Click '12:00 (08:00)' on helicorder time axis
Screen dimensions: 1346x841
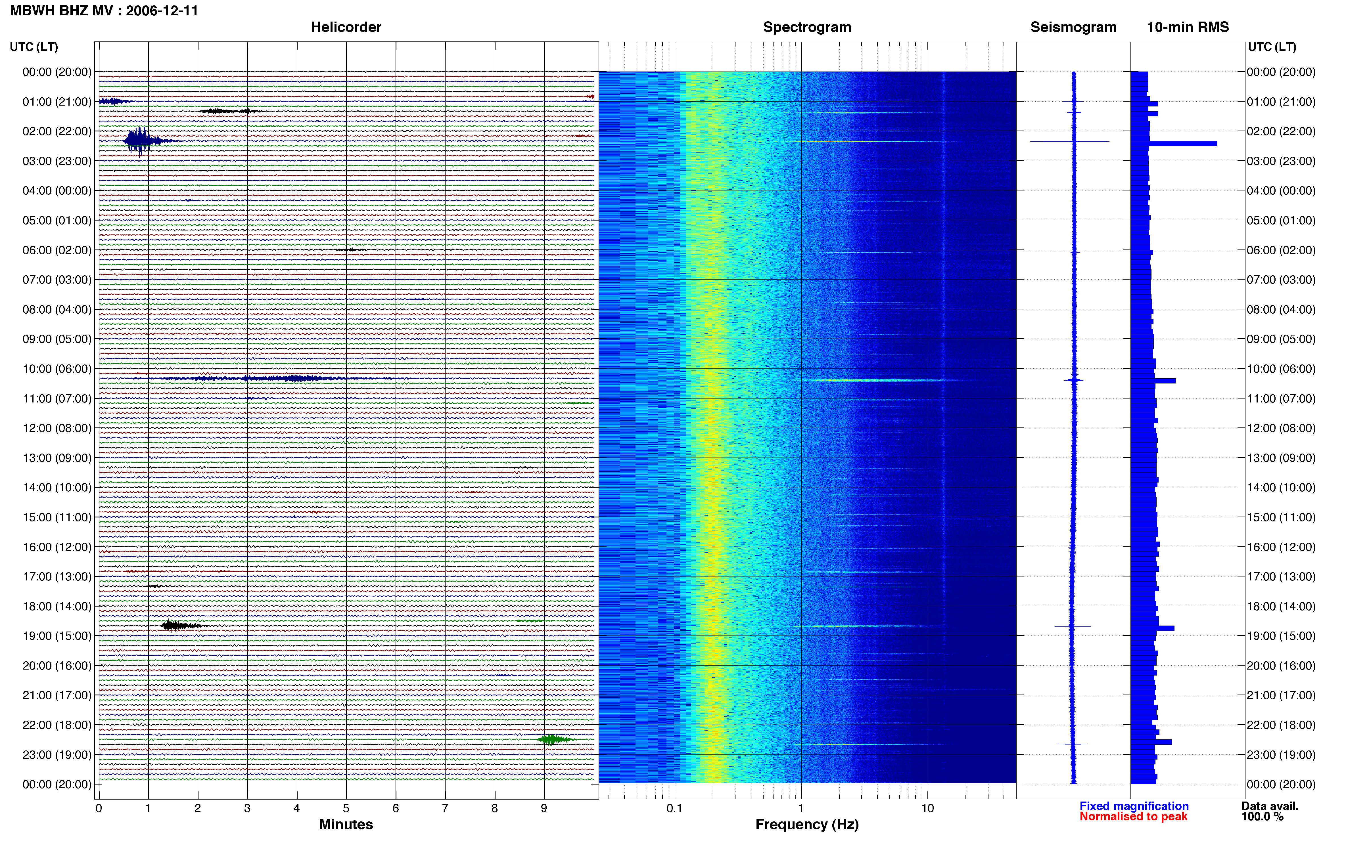click(x=57, y=428)
